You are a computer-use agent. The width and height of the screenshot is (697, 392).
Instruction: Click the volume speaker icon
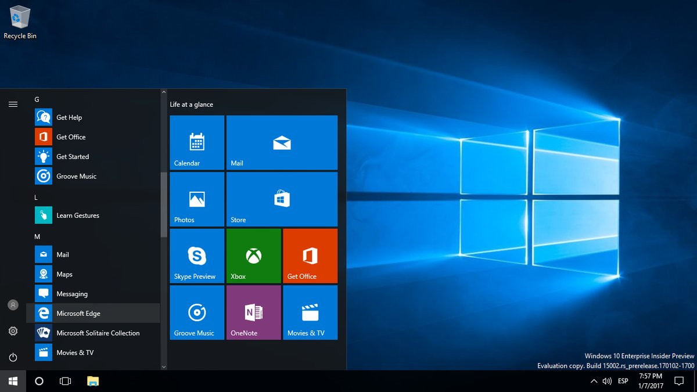coord(607,381)
